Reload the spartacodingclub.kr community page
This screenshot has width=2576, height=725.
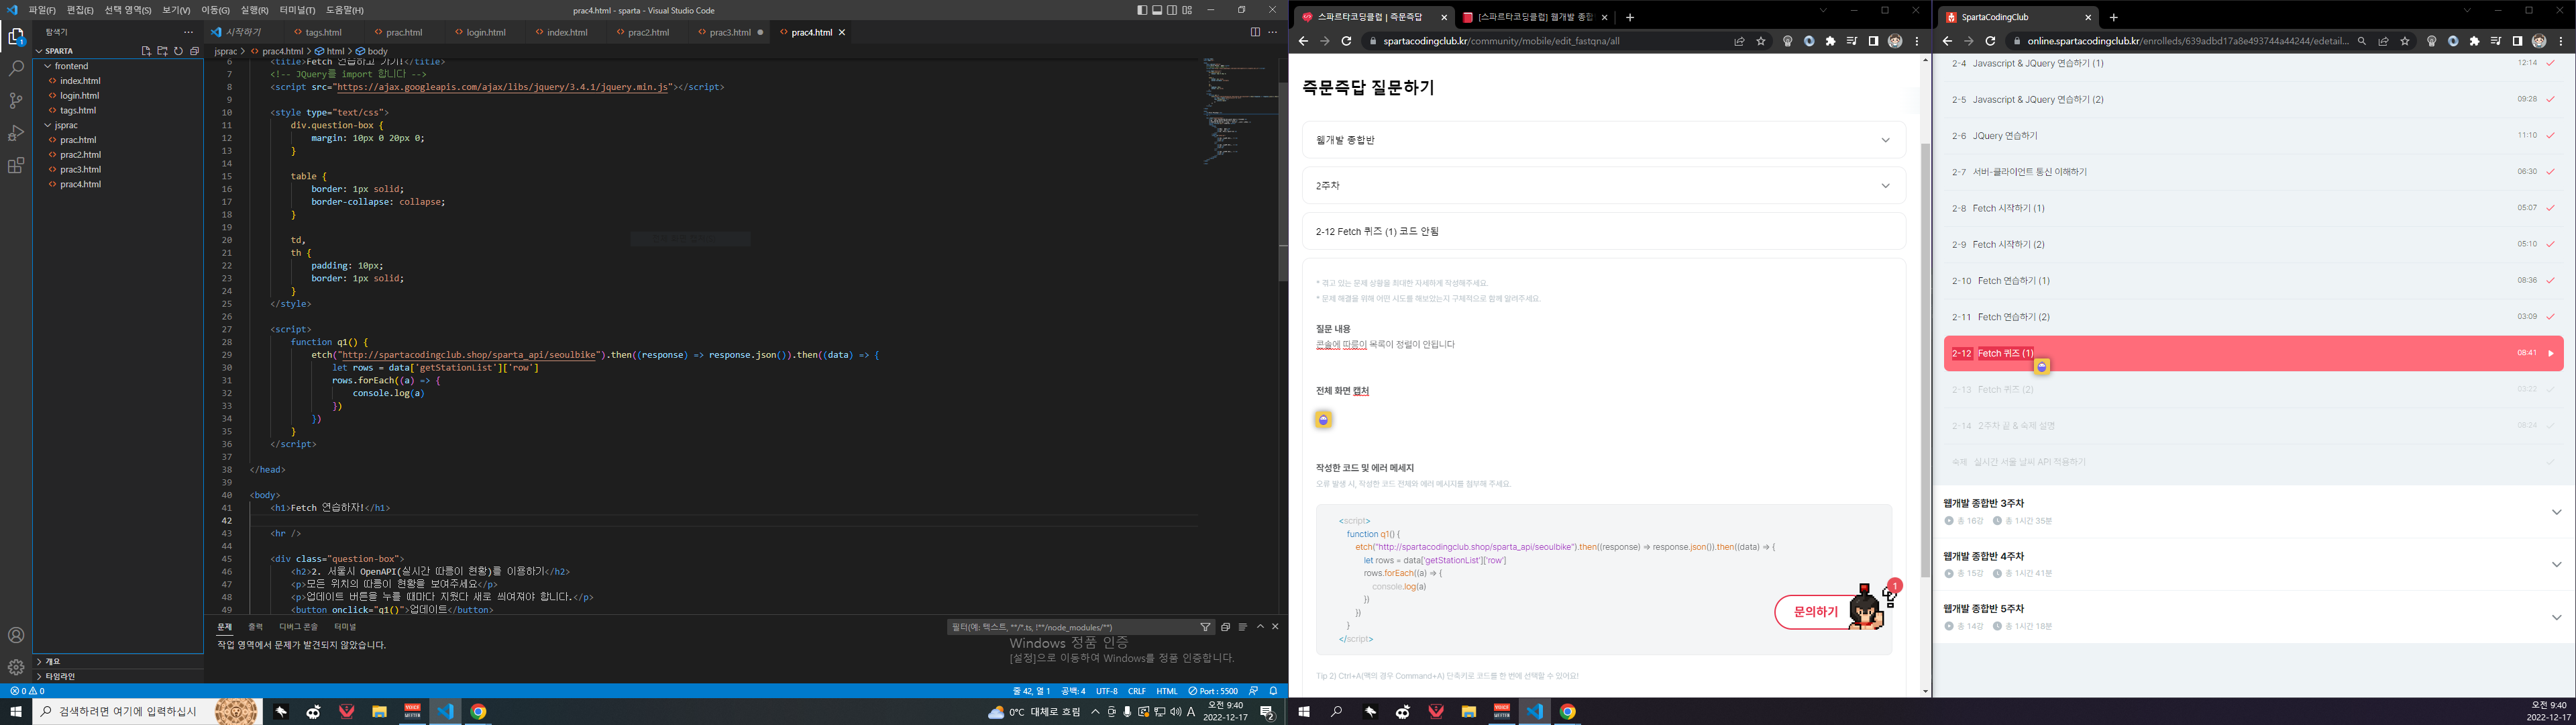1346,41
